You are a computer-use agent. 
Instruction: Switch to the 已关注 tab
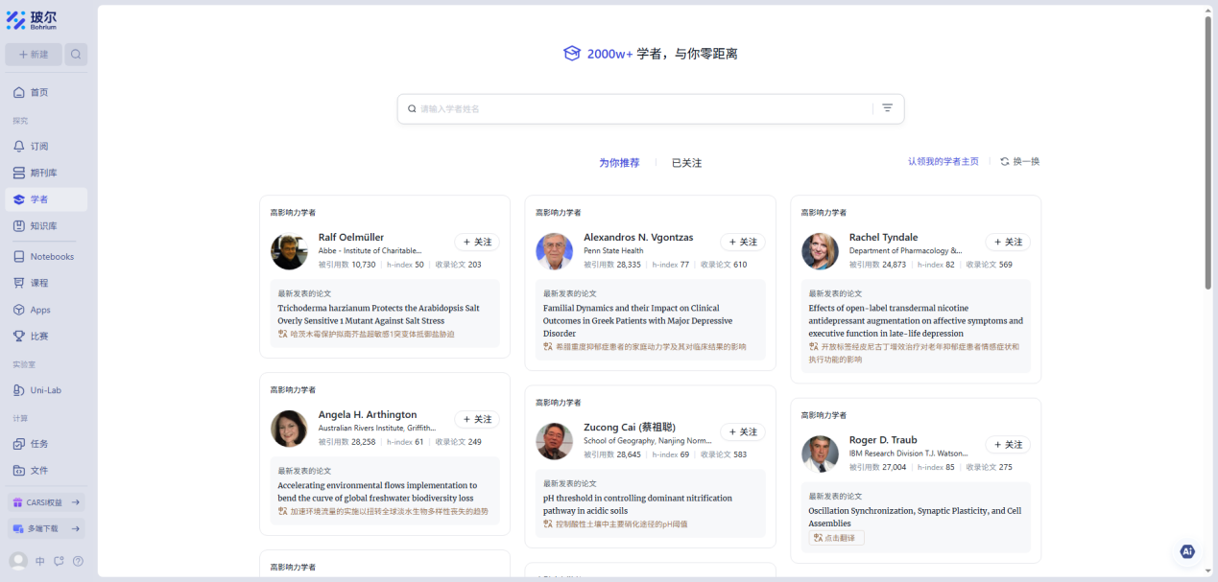coord(686,163)
